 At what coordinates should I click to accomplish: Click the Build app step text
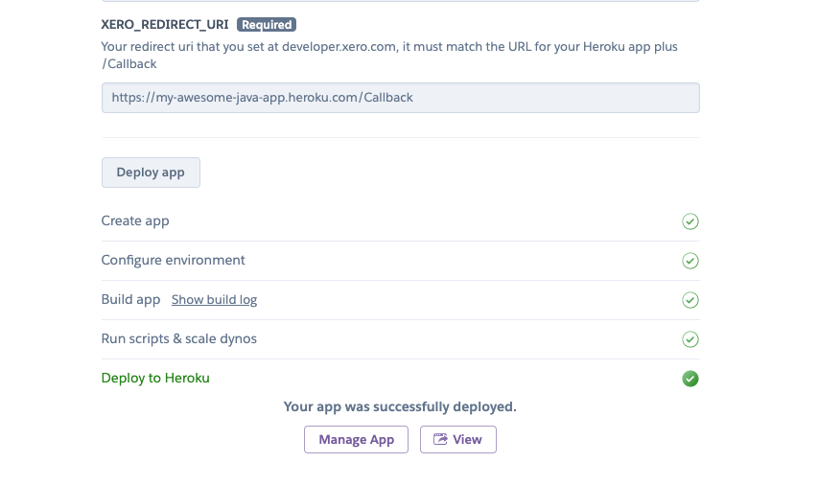click(131, 300)
